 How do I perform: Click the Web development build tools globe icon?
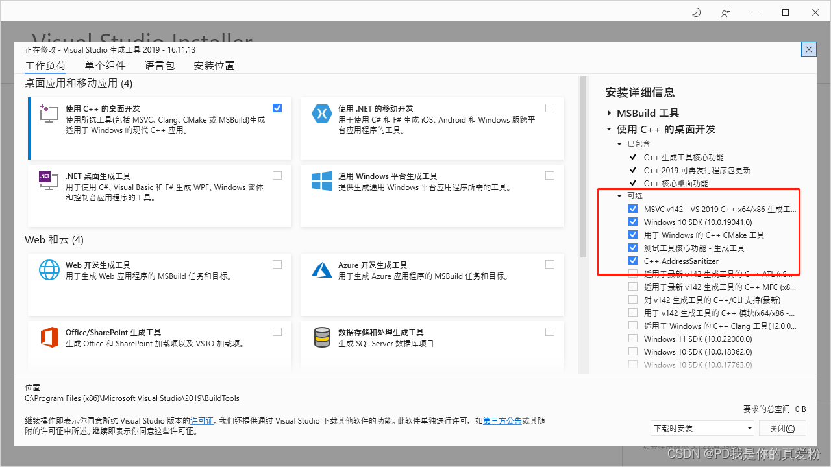49,269
